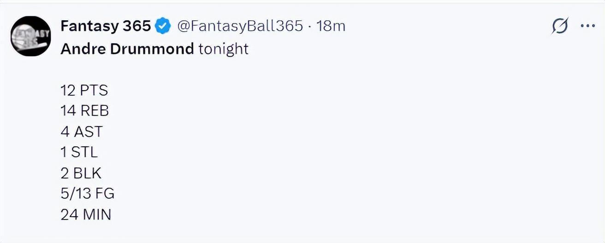Open the three-dot More options menu
The width and height of the screenshot is (605, 243).
pos(587,26)
